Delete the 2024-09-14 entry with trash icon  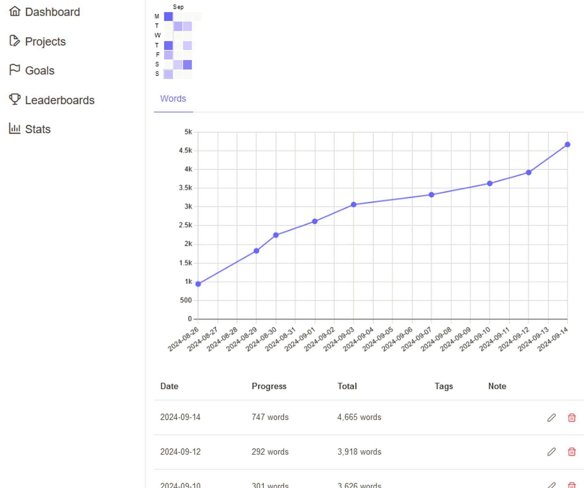point(571,418)
